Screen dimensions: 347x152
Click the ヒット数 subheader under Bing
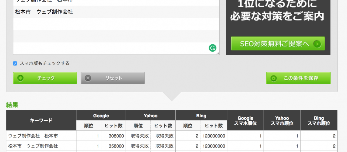tap(214, 126)
